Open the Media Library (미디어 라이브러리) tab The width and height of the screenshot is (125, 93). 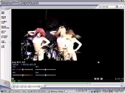tap(5, 27)
